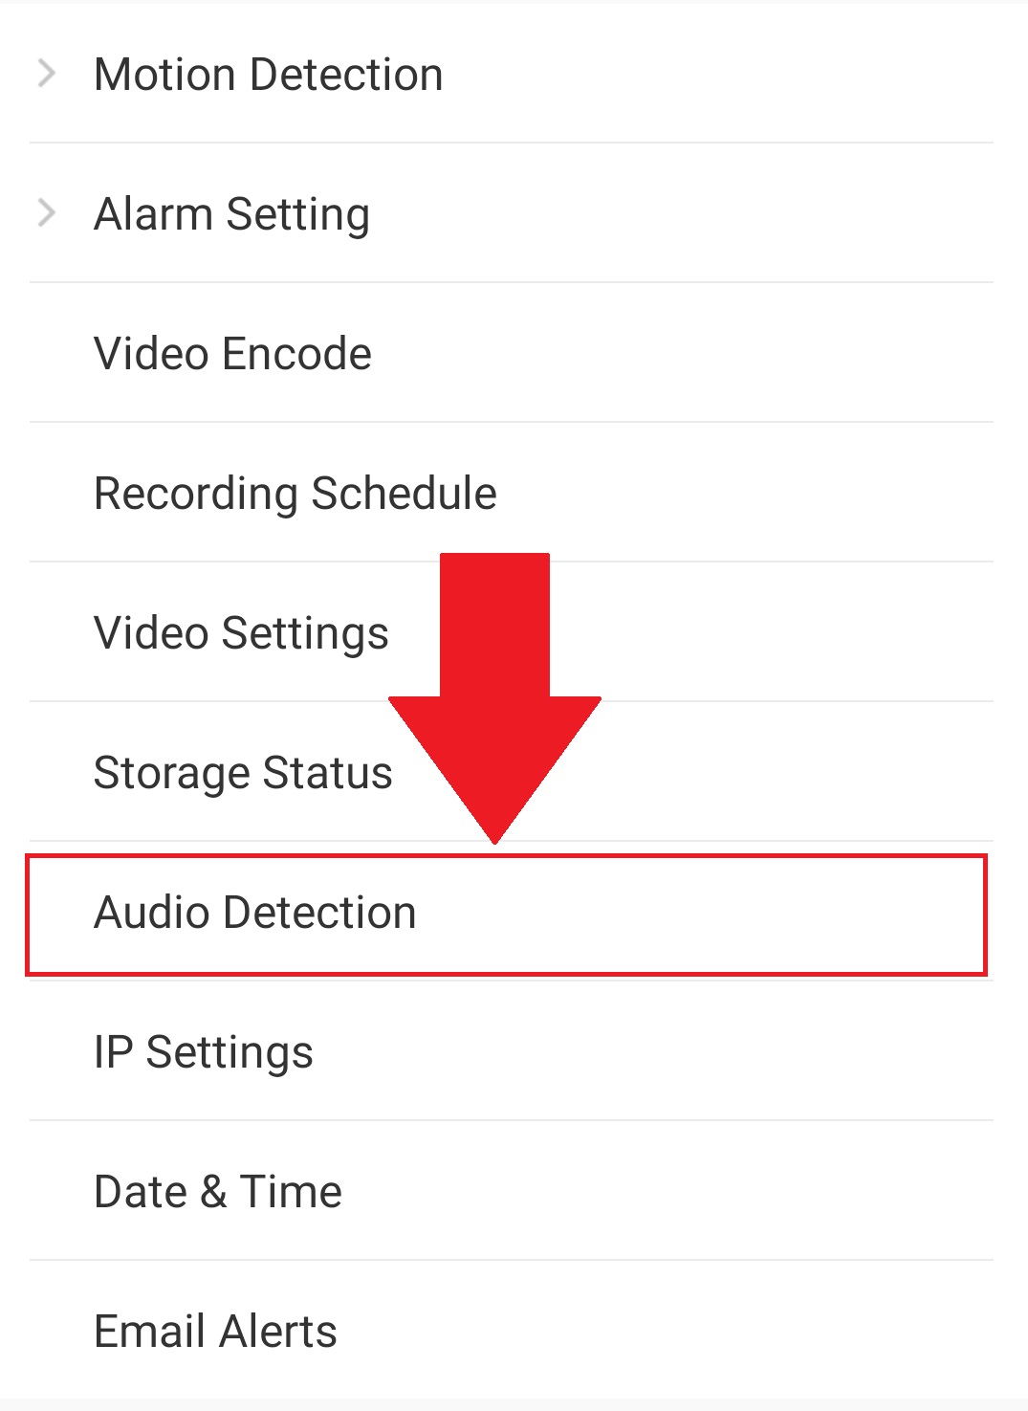Click the Email Alerts label text

coord(214,1329)
